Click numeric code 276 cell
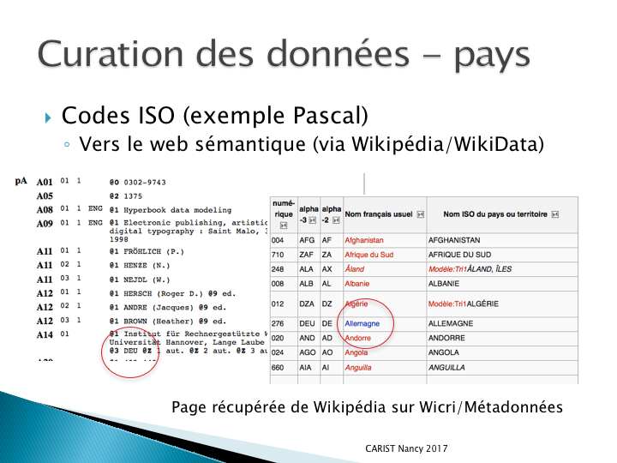 [284, 323]
